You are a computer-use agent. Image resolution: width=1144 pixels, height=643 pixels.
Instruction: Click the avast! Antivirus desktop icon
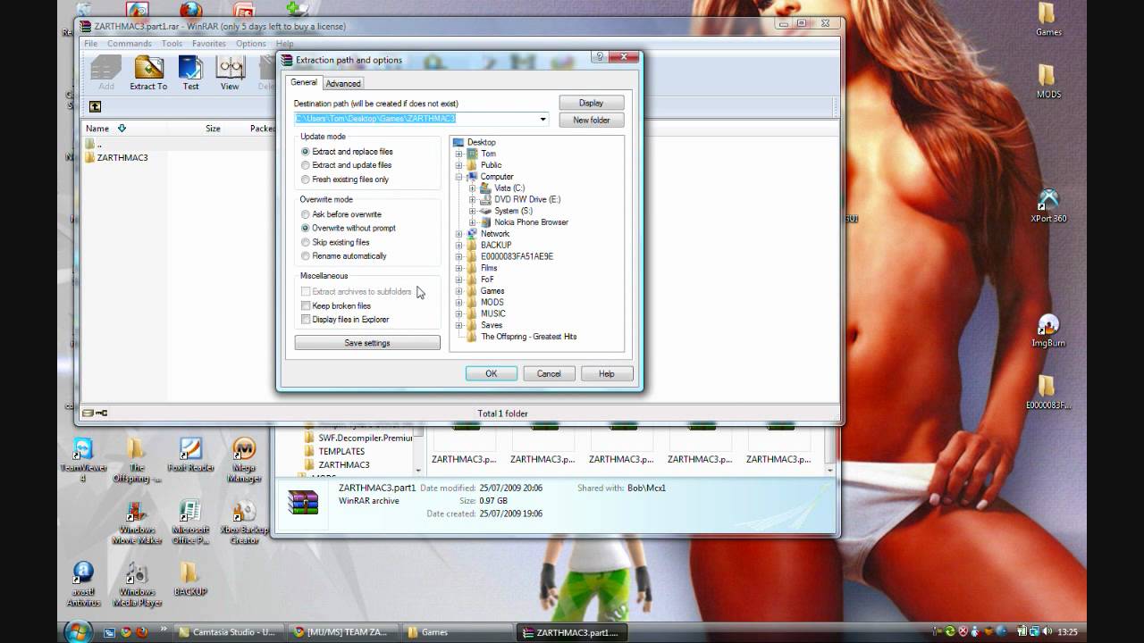click(x=83, y=584)
